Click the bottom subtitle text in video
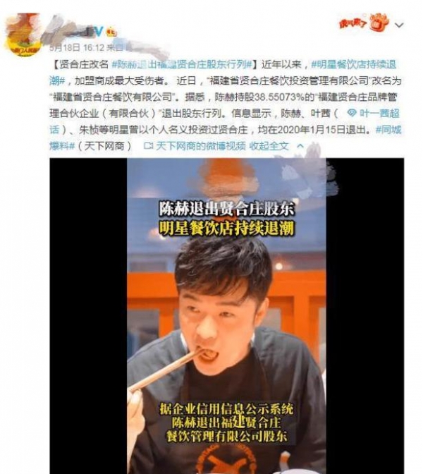The image size is (423, 474). 226,423
